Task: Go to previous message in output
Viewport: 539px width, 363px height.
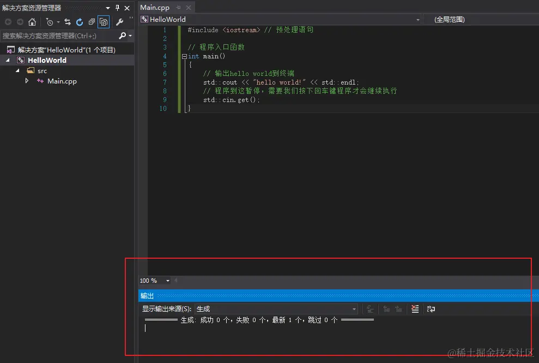Action: tap(386, 309)
